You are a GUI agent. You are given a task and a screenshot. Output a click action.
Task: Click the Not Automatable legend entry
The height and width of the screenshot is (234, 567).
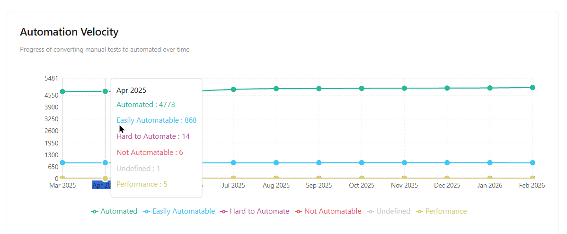[328, 211]
